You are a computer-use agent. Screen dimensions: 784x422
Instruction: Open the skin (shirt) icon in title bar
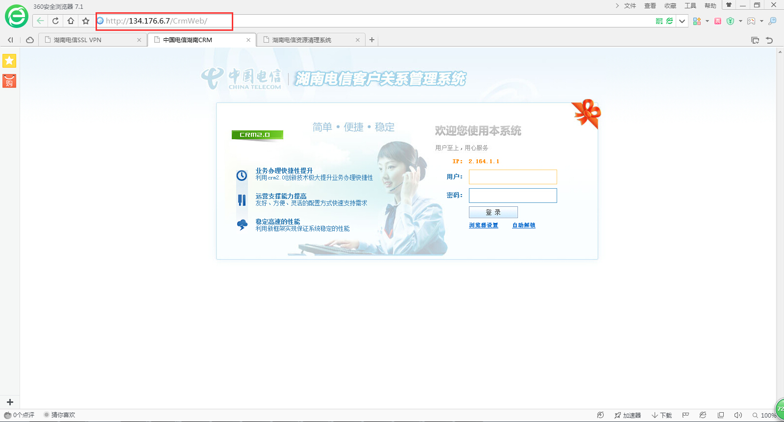coord(729,5)
